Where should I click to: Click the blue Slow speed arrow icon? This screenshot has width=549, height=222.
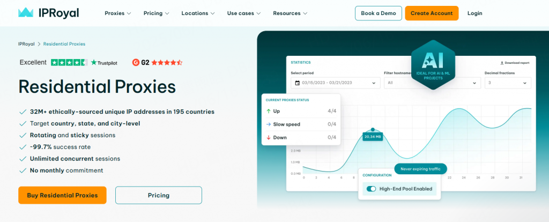269,124
